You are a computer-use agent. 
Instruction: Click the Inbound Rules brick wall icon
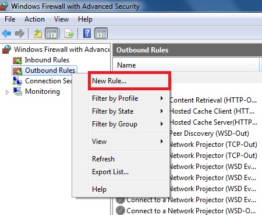[x=17, y=60]
